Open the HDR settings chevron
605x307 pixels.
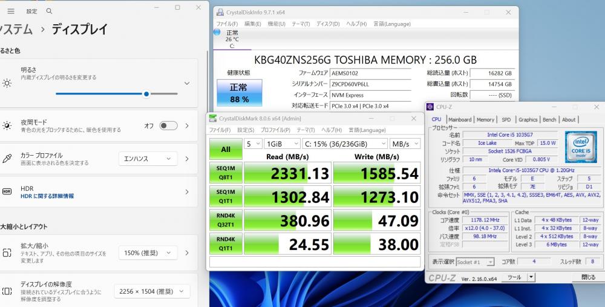coord(187,191)
